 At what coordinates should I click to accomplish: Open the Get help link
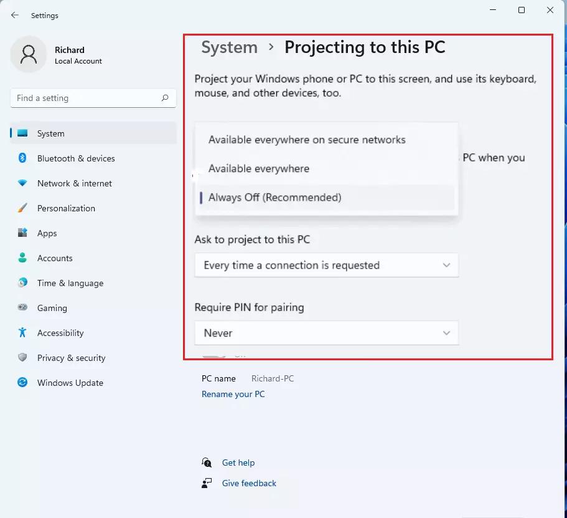[238, 463]
